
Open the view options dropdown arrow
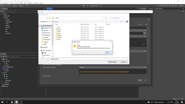pos(123,22)
